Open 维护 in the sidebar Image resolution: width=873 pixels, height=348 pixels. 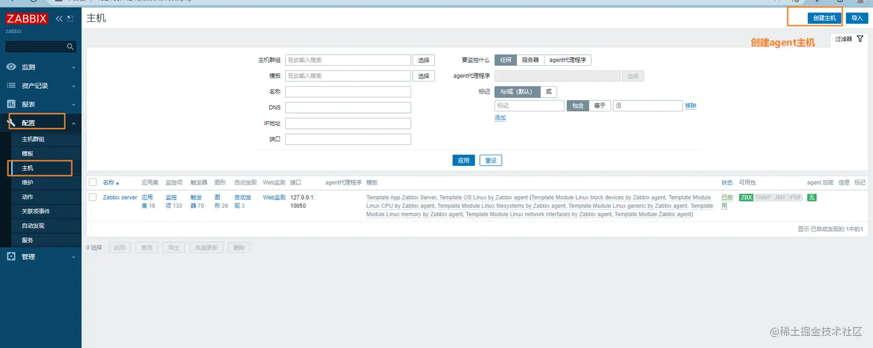point(28,182)
